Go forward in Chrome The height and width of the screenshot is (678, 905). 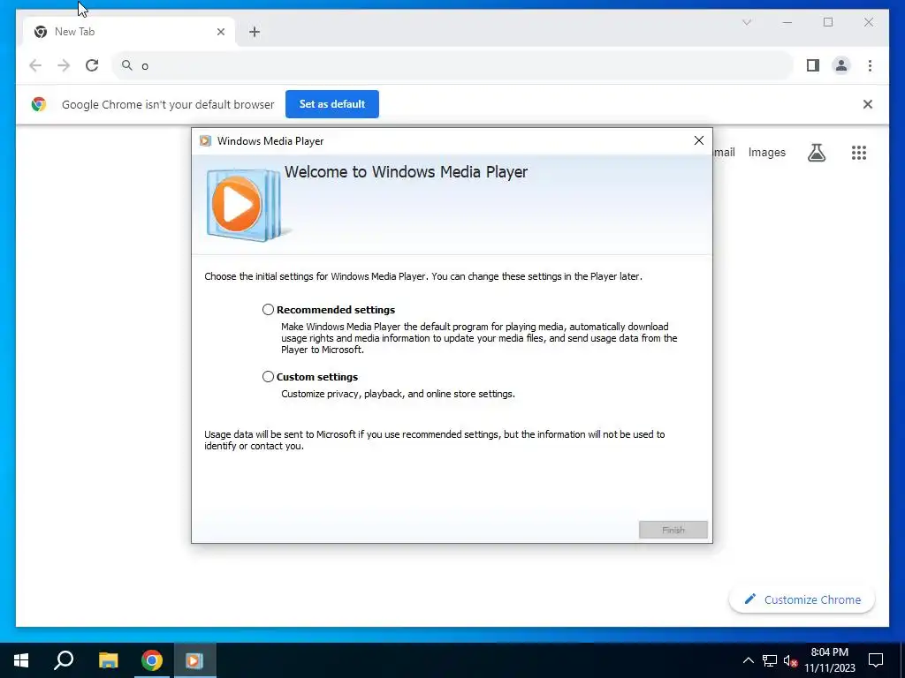(64, 65)
